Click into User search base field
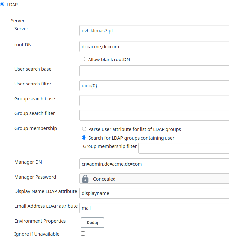This screenshot has width=229, height=241. click(x=154, y=71)
